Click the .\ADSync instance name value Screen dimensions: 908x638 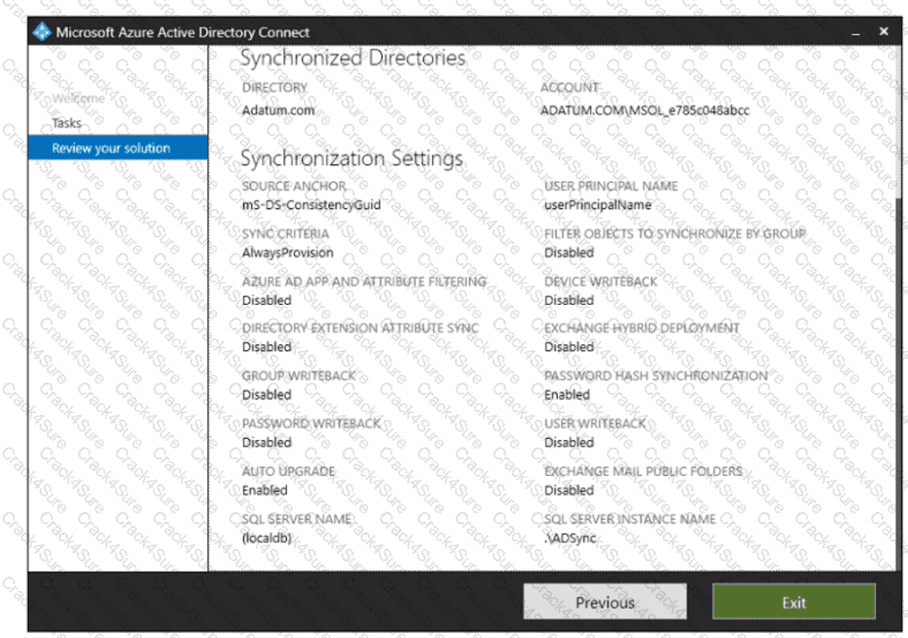(x=570, y=538)
